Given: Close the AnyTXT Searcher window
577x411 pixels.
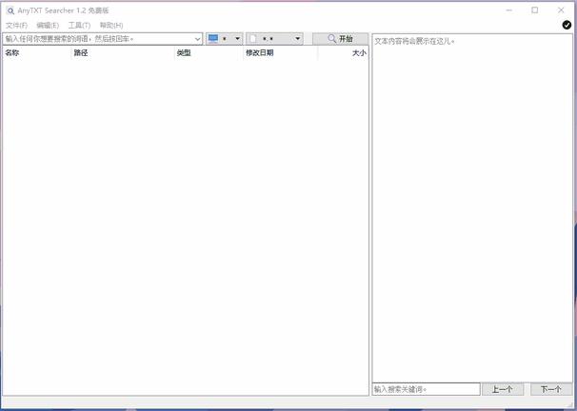Looking at the screenshot, I should pos(561,10).
